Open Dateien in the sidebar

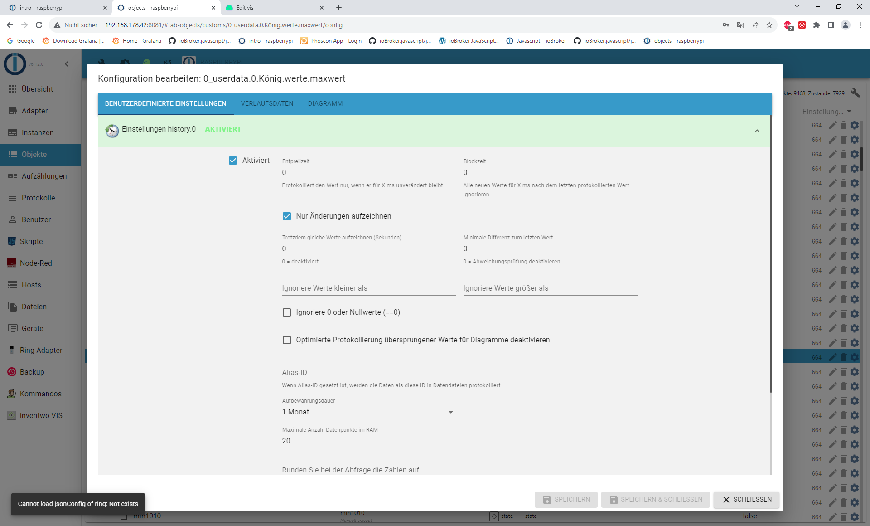pos(40,307)
